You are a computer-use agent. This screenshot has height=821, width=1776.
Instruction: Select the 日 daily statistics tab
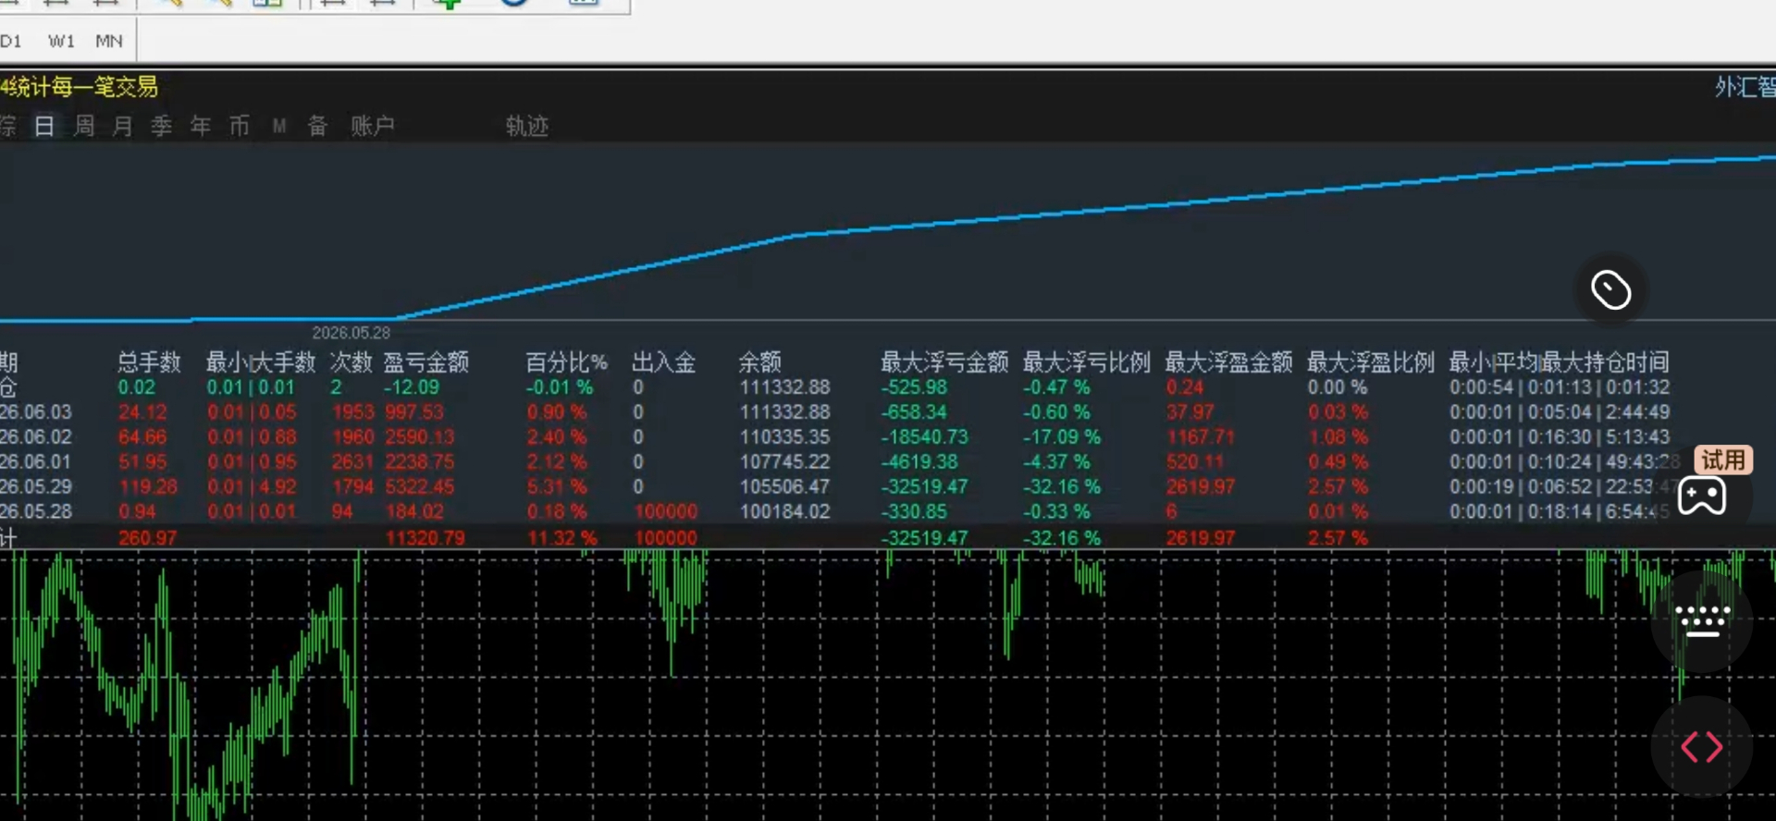point(44,126)
